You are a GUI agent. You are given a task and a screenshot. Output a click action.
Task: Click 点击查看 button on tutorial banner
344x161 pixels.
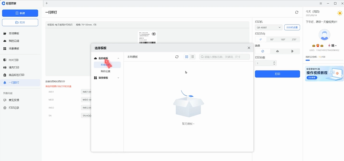click(x=312, y=78)
